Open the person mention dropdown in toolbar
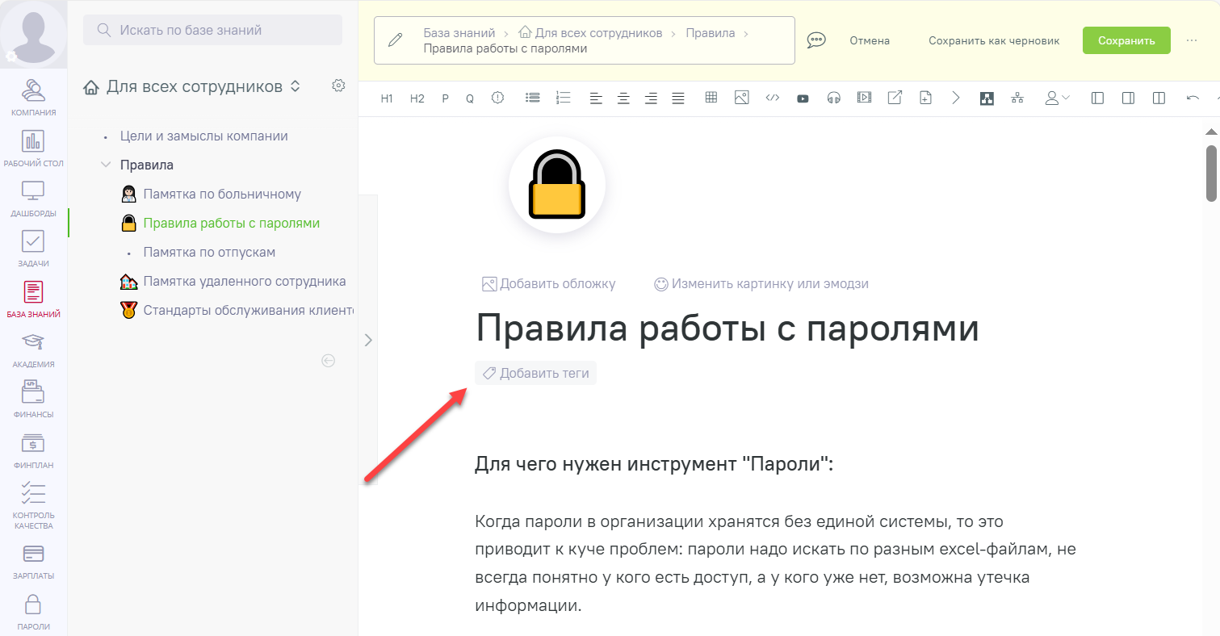The width and height of the screenshot is (1220, 636). pos(1056,98)
